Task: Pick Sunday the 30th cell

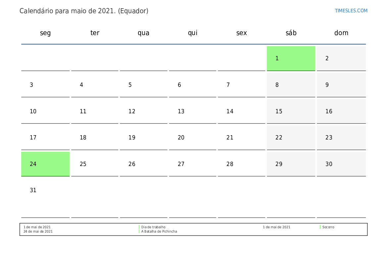Action: click(341, 164)
